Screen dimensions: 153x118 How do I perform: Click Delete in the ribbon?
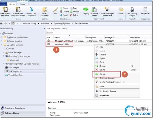point(74,15)
